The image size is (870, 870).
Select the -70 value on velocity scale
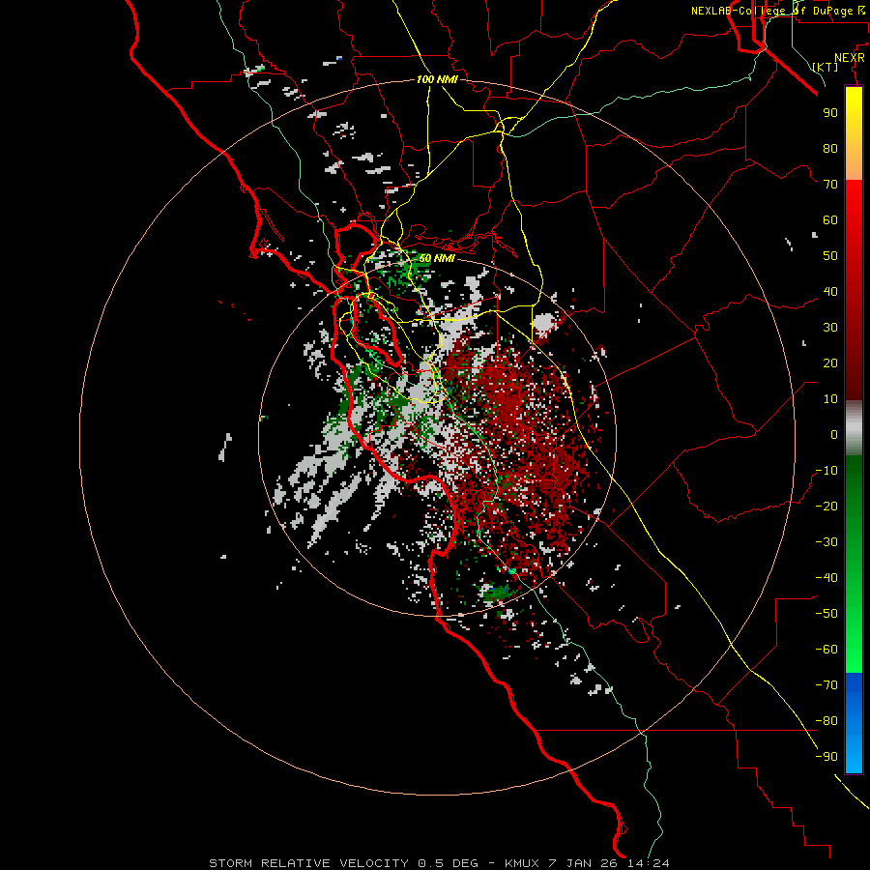(x=826, y=685)
